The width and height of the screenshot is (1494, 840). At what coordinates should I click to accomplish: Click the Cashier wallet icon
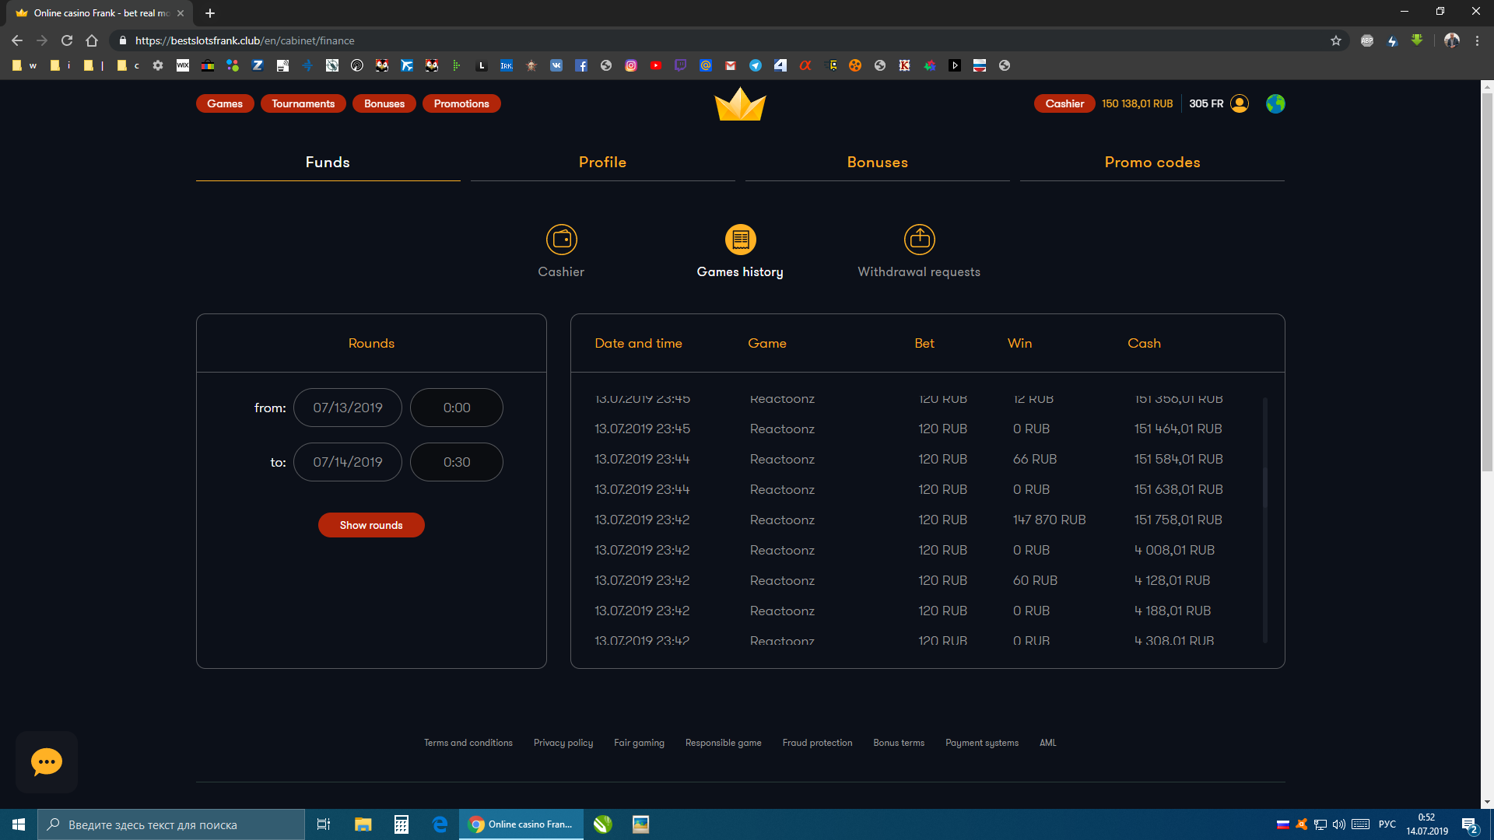561,240
